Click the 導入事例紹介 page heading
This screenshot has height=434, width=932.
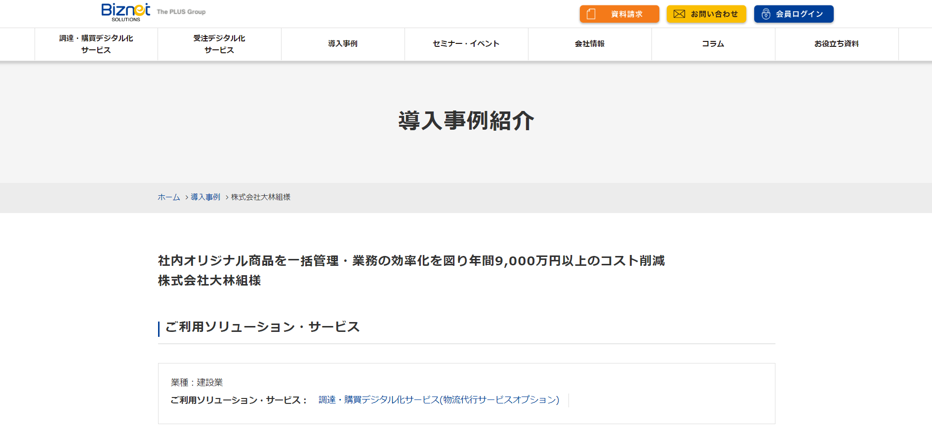466,121
